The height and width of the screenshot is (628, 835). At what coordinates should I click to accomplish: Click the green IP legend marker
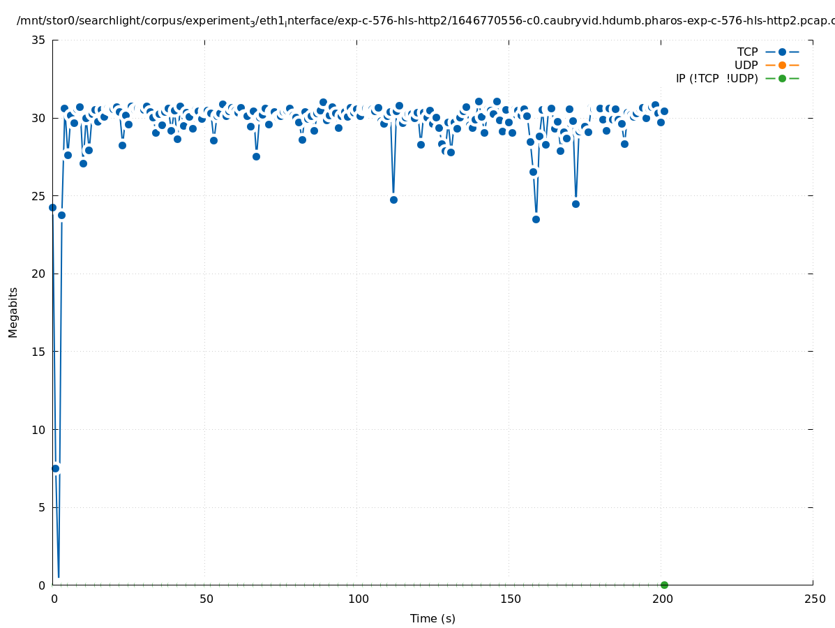[x=782, y=78]
